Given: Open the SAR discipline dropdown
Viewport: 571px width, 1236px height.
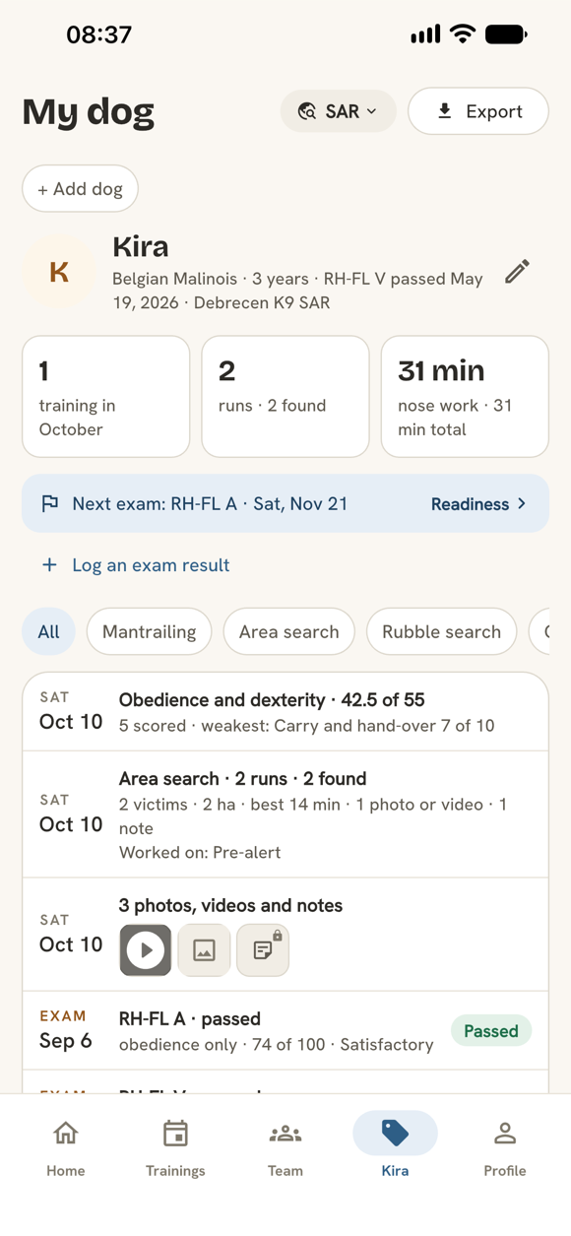Looking at the screenshot, I should coord(338,111).
